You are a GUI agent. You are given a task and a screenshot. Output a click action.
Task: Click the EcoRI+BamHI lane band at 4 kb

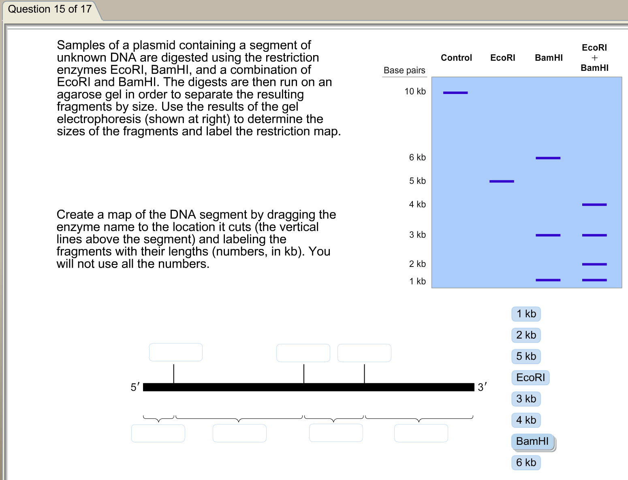594,205
